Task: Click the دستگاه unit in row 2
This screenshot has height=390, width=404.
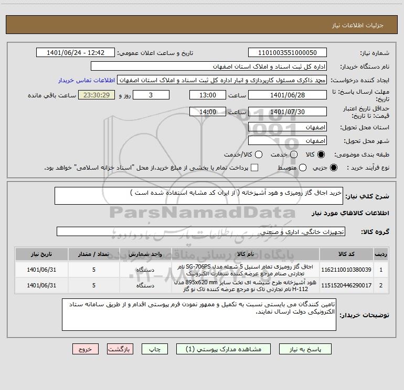Action: pos(145,285)
